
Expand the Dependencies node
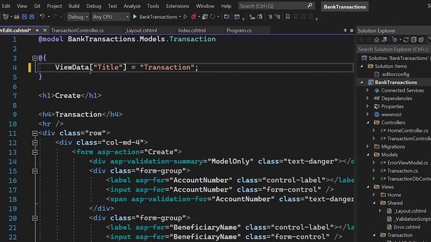point(368,98)
